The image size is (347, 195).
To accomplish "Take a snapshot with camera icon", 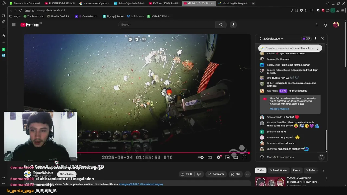I will pos(296,10).
